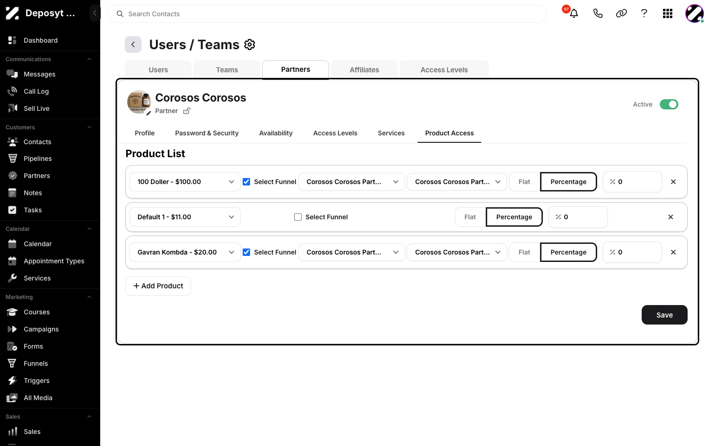Remove the Gavran Kombda product row
The width and height of the screenshot is (715, 446).
pos(673,252)
